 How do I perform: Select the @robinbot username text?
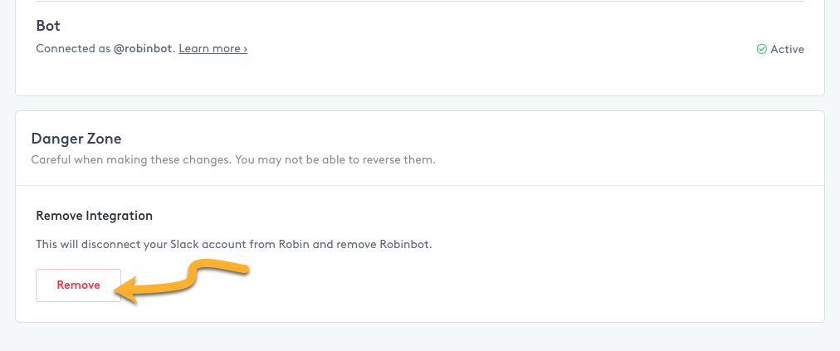(144, 49)
